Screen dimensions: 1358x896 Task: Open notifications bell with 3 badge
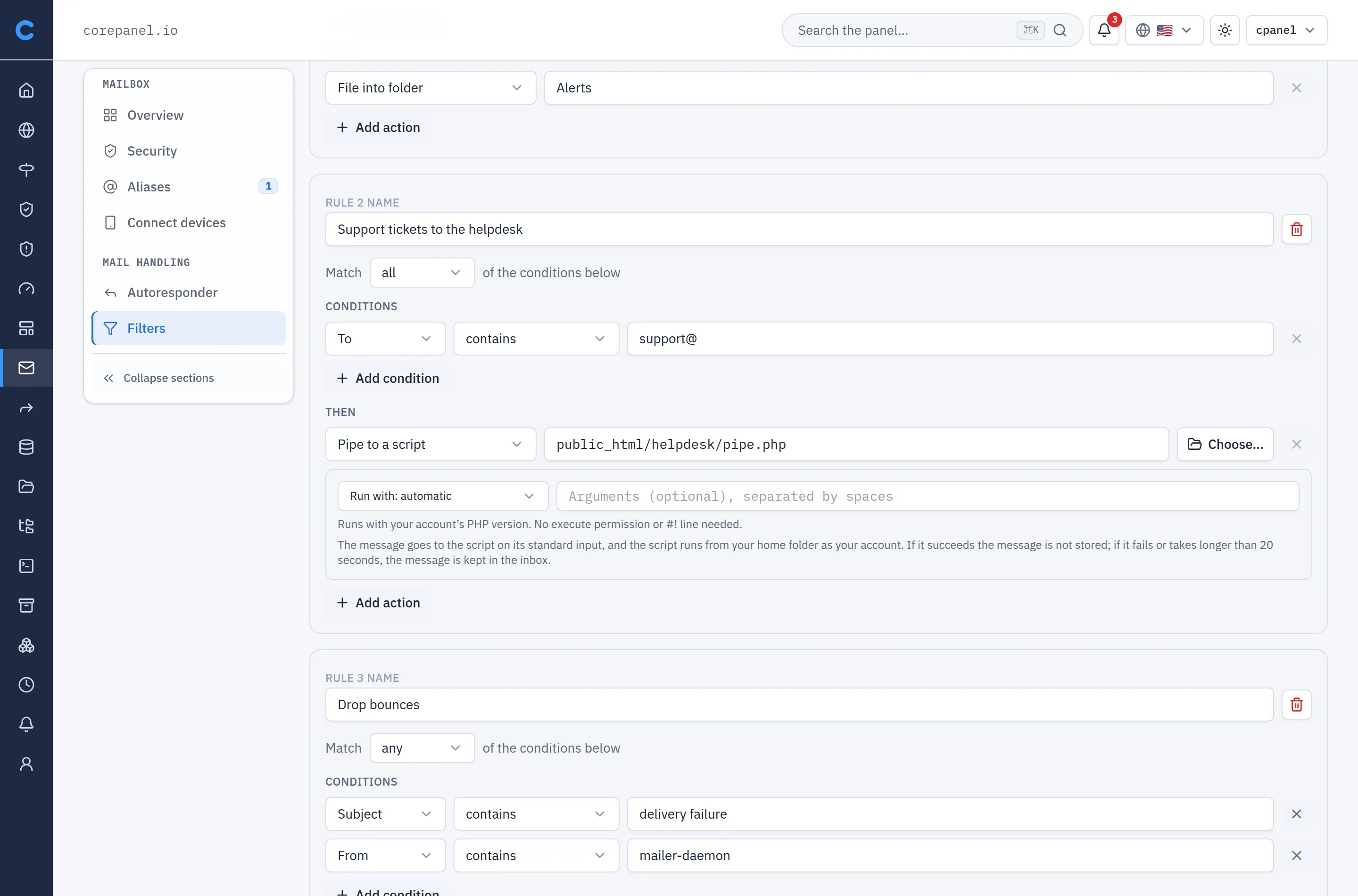[1104, 30]
